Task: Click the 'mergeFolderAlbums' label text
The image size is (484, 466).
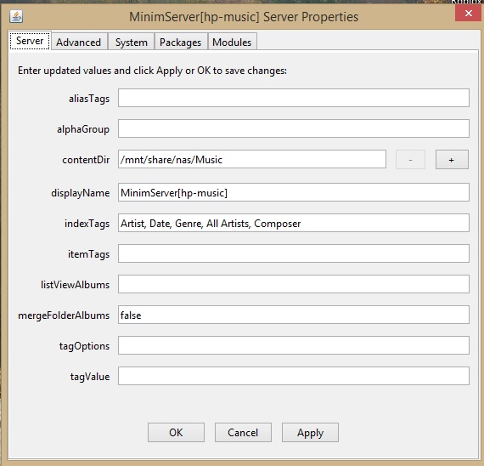Action: tap(64, 315)
